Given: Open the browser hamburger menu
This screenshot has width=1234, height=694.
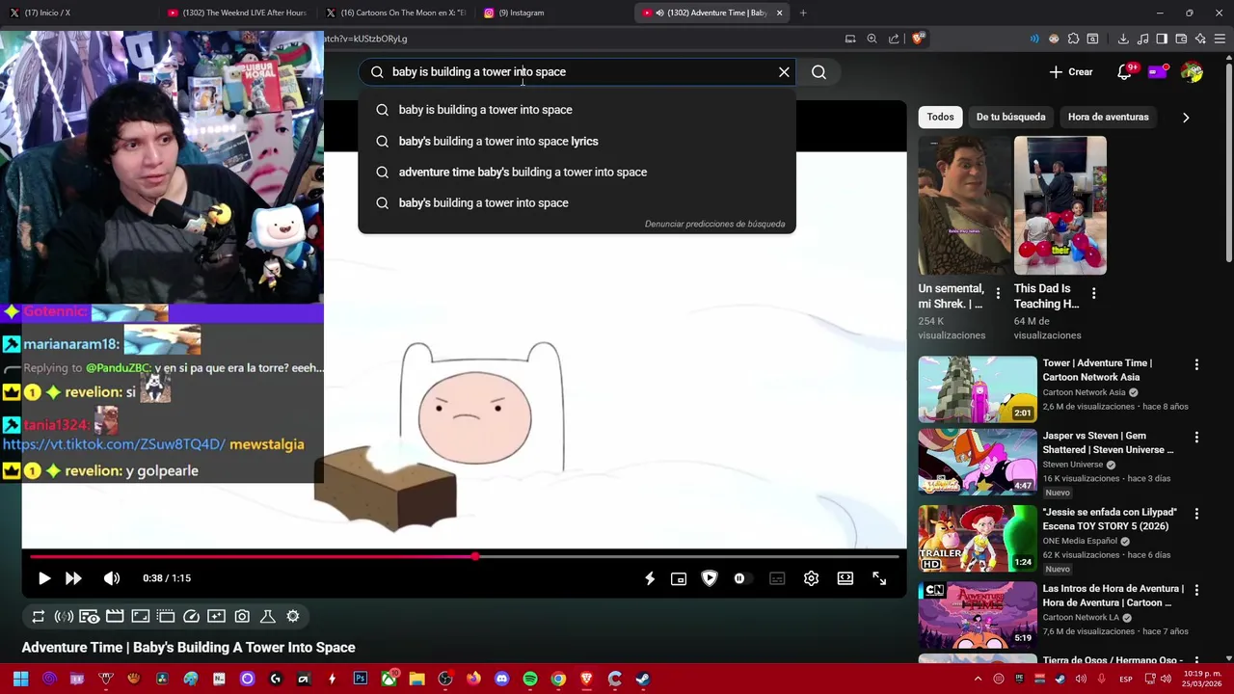Looking at the screenshot, I should (x=1220, y=39).
